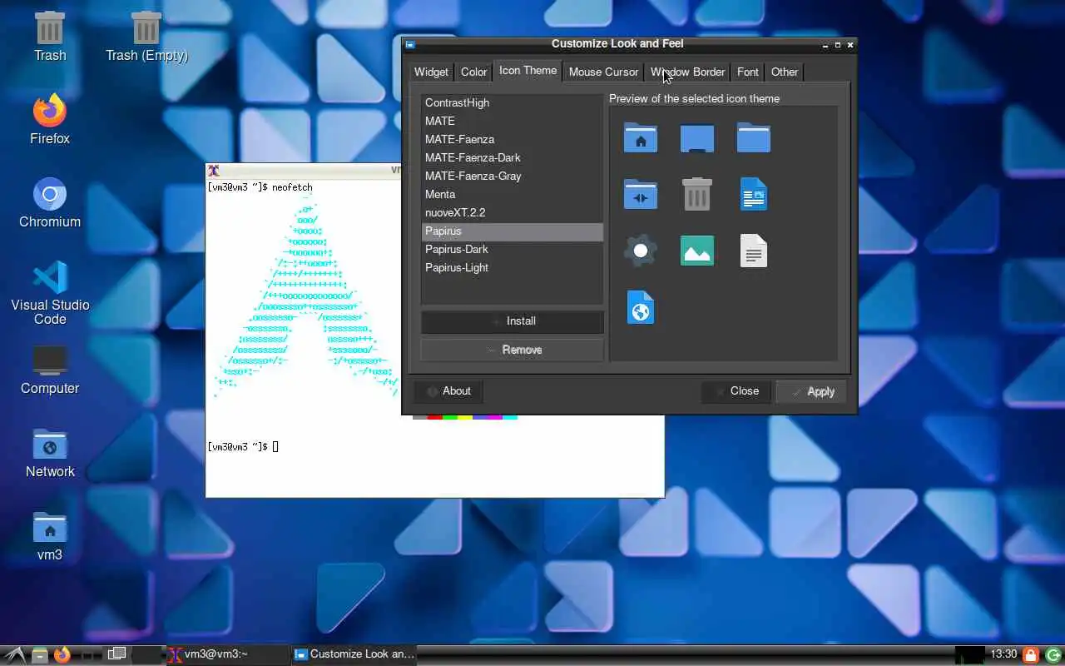Click the Customize Look and Feel taskbar entry

point(354,654)
